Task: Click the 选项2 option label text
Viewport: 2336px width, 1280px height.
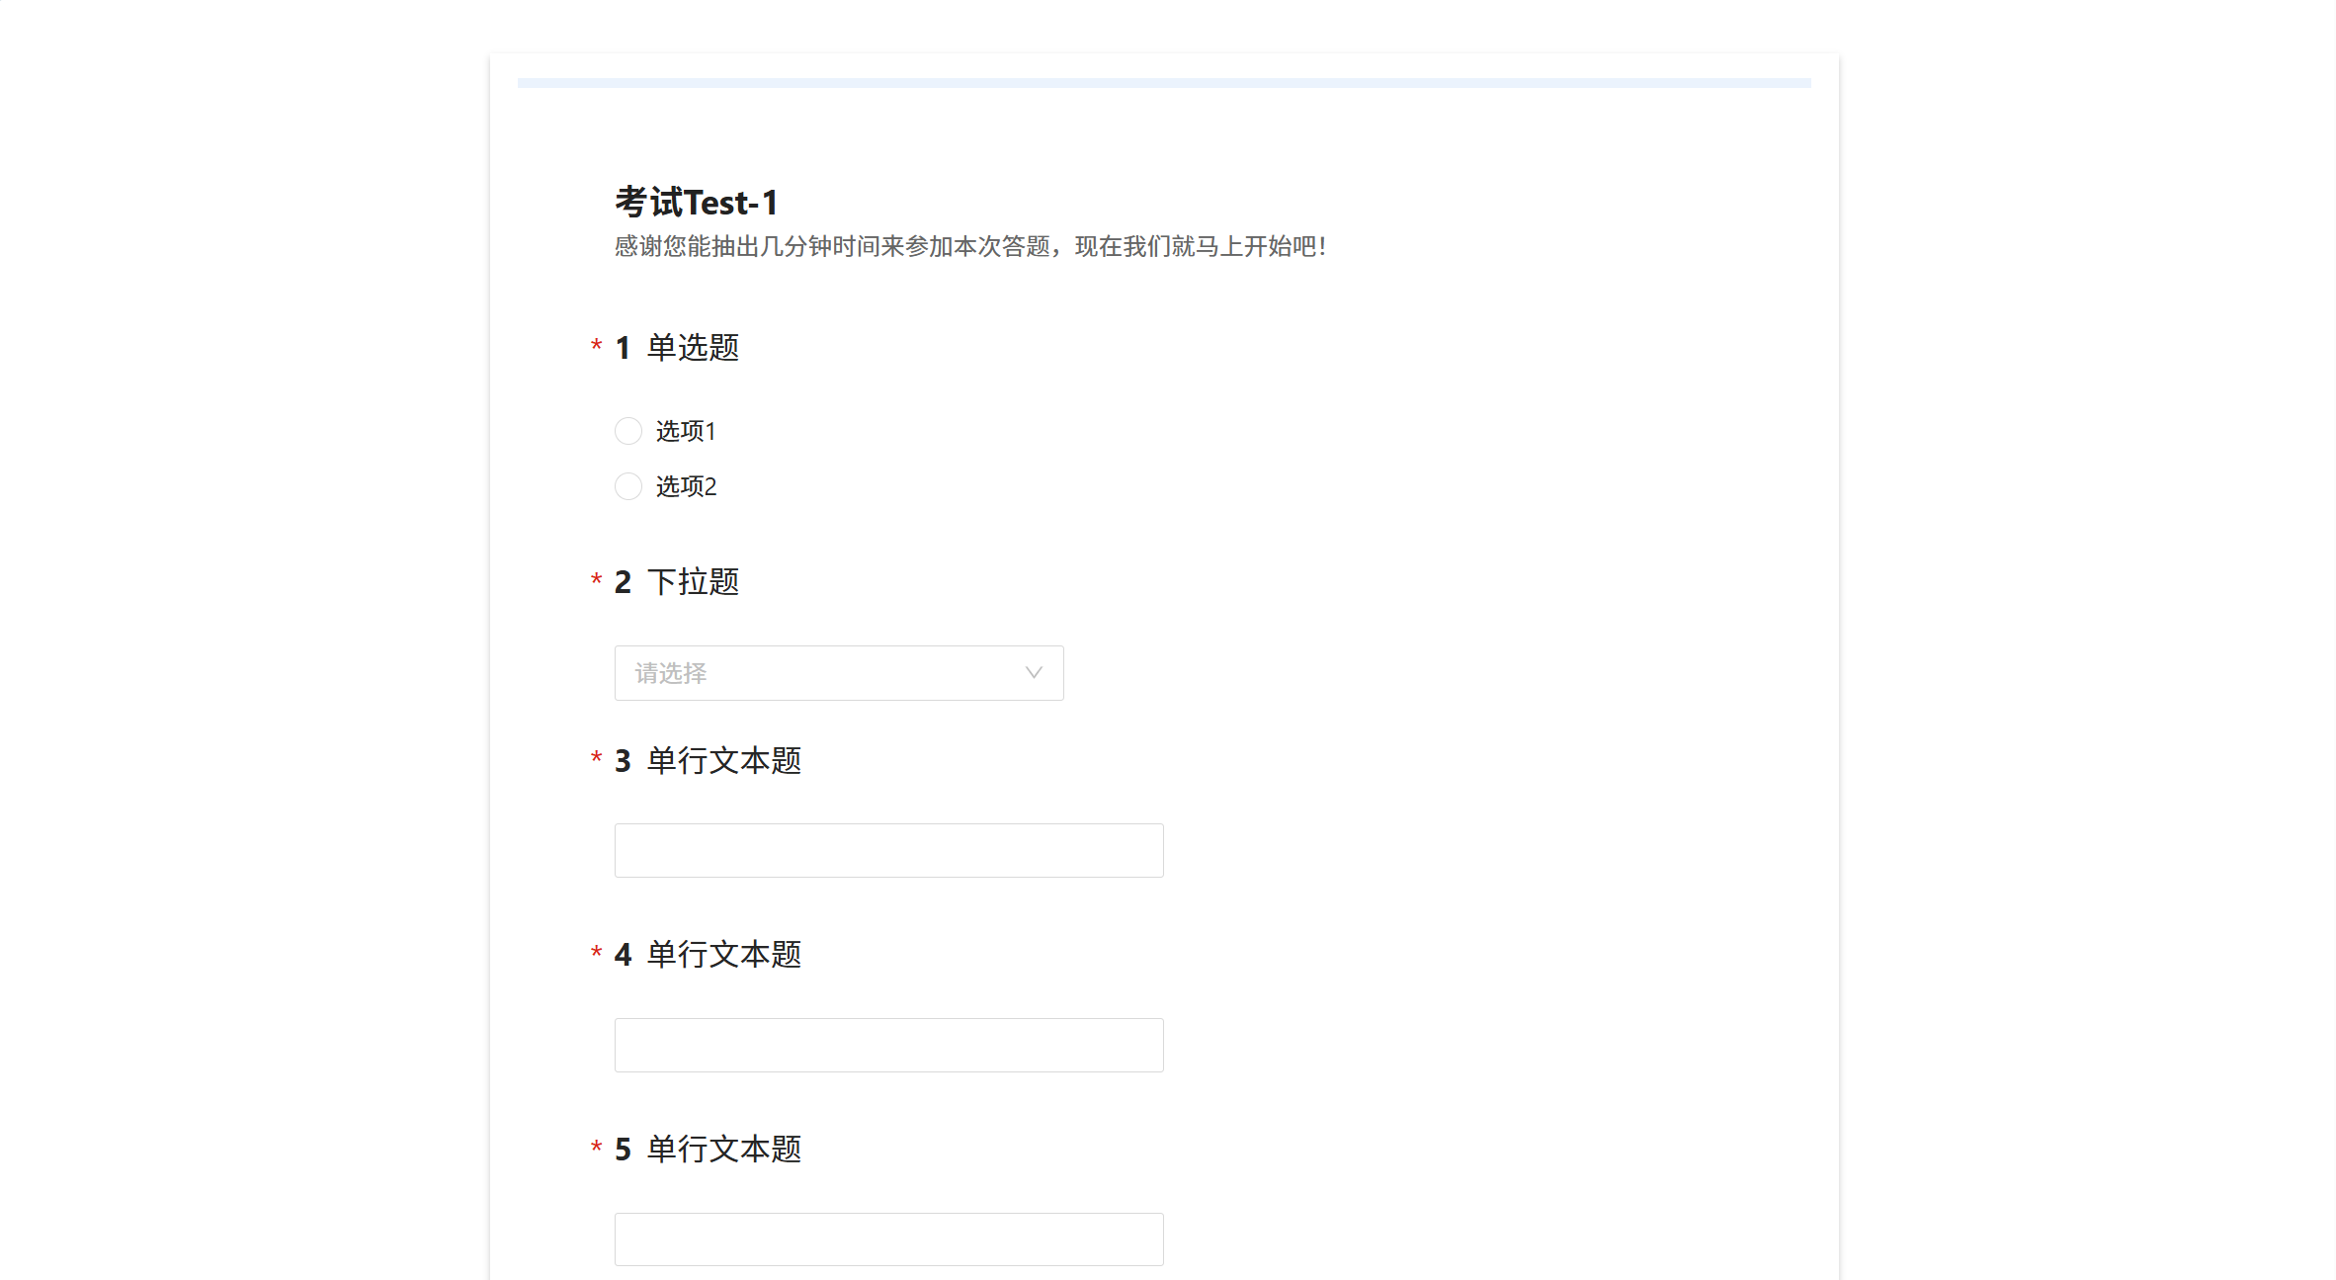Action: coord(686,486)
